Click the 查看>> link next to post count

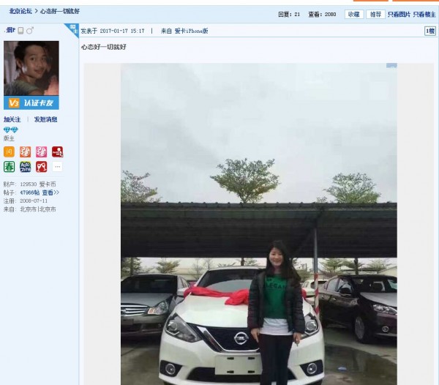[x=50, y=192]
